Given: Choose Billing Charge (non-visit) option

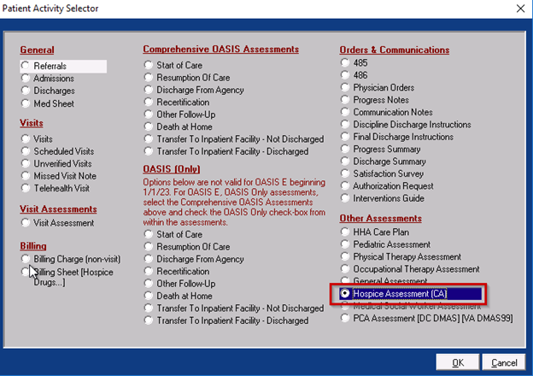Looking at the screenshot, I should (26, 260).
